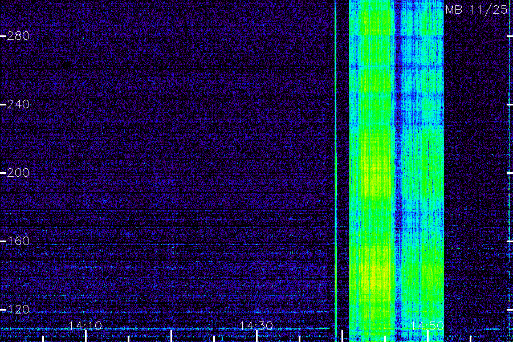Click the 160 frequency axis label
The image size is (513, 342).
[x=18, y=241]
